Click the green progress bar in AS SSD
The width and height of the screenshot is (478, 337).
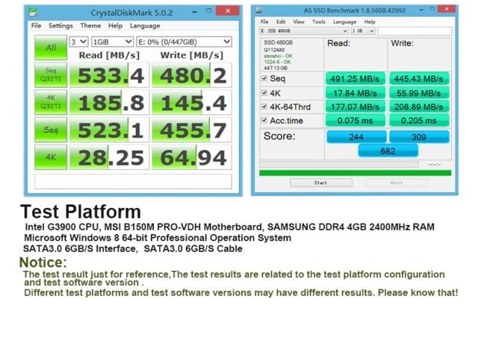click(x=356, y=173)
